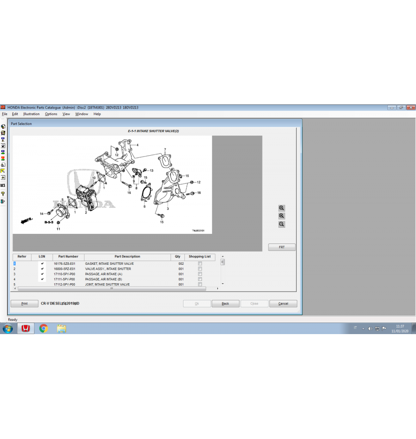Click the greyed Close button
Image resolution: width=416 pixels, height=439 pixels.
(254, 304)
